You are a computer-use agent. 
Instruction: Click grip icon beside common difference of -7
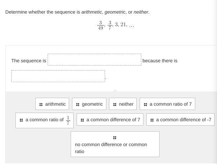pyautogui.click(x=152, y=120)
